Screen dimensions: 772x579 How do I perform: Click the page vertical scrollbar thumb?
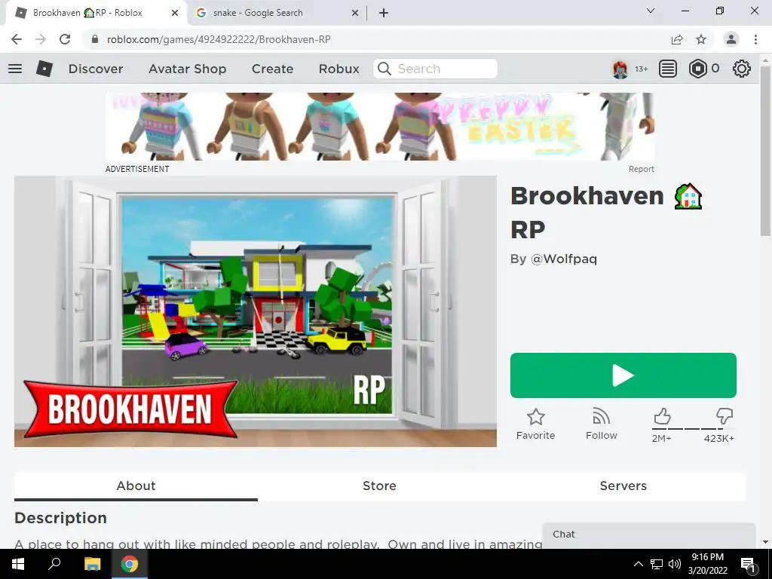pyautogui.click(x=765, y=150)
